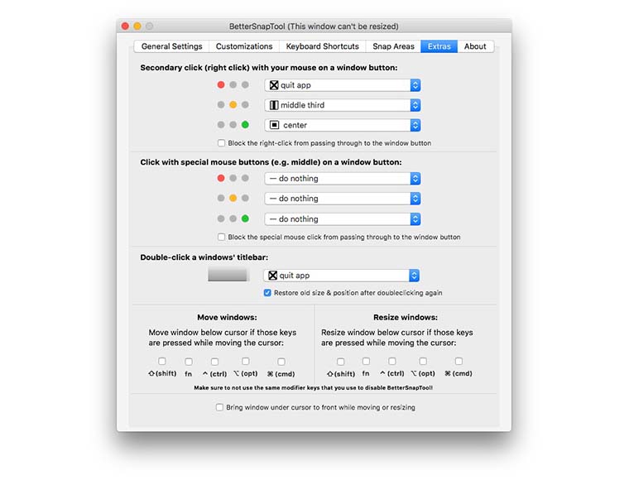
Task: Click the green dot in special mouse section
Action: point(245,218)
